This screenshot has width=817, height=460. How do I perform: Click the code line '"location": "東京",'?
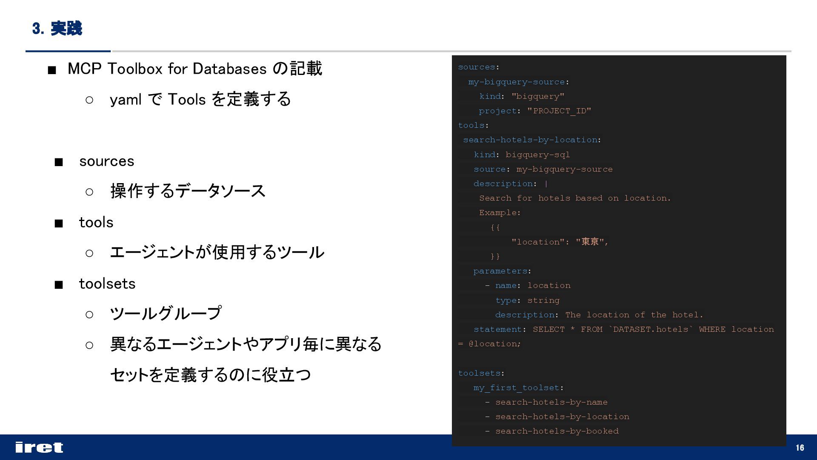560,242
